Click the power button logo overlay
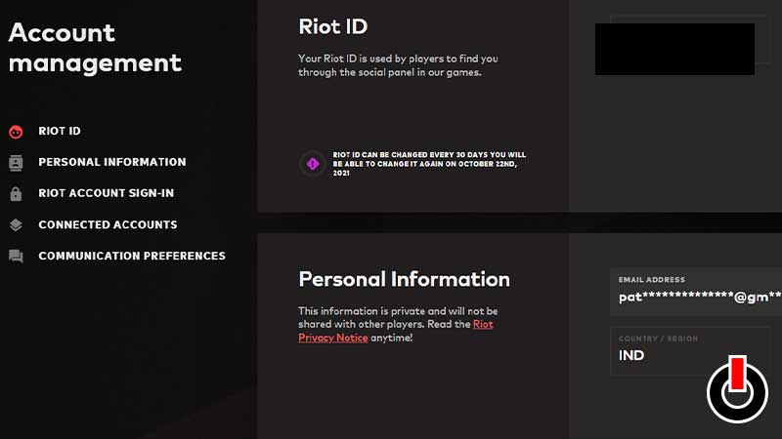 [x=738, y=391]
